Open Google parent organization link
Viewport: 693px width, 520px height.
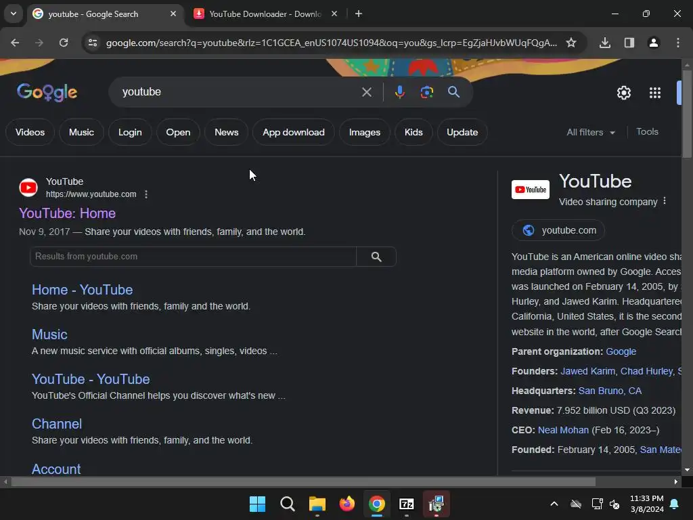(621, 351)
